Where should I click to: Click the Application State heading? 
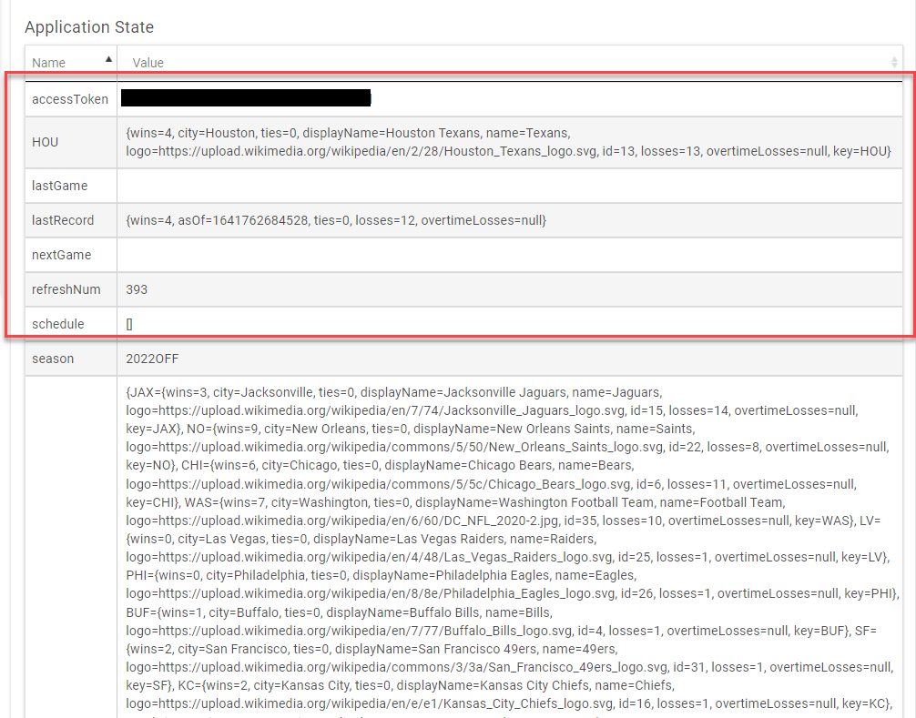coord(89,27)
